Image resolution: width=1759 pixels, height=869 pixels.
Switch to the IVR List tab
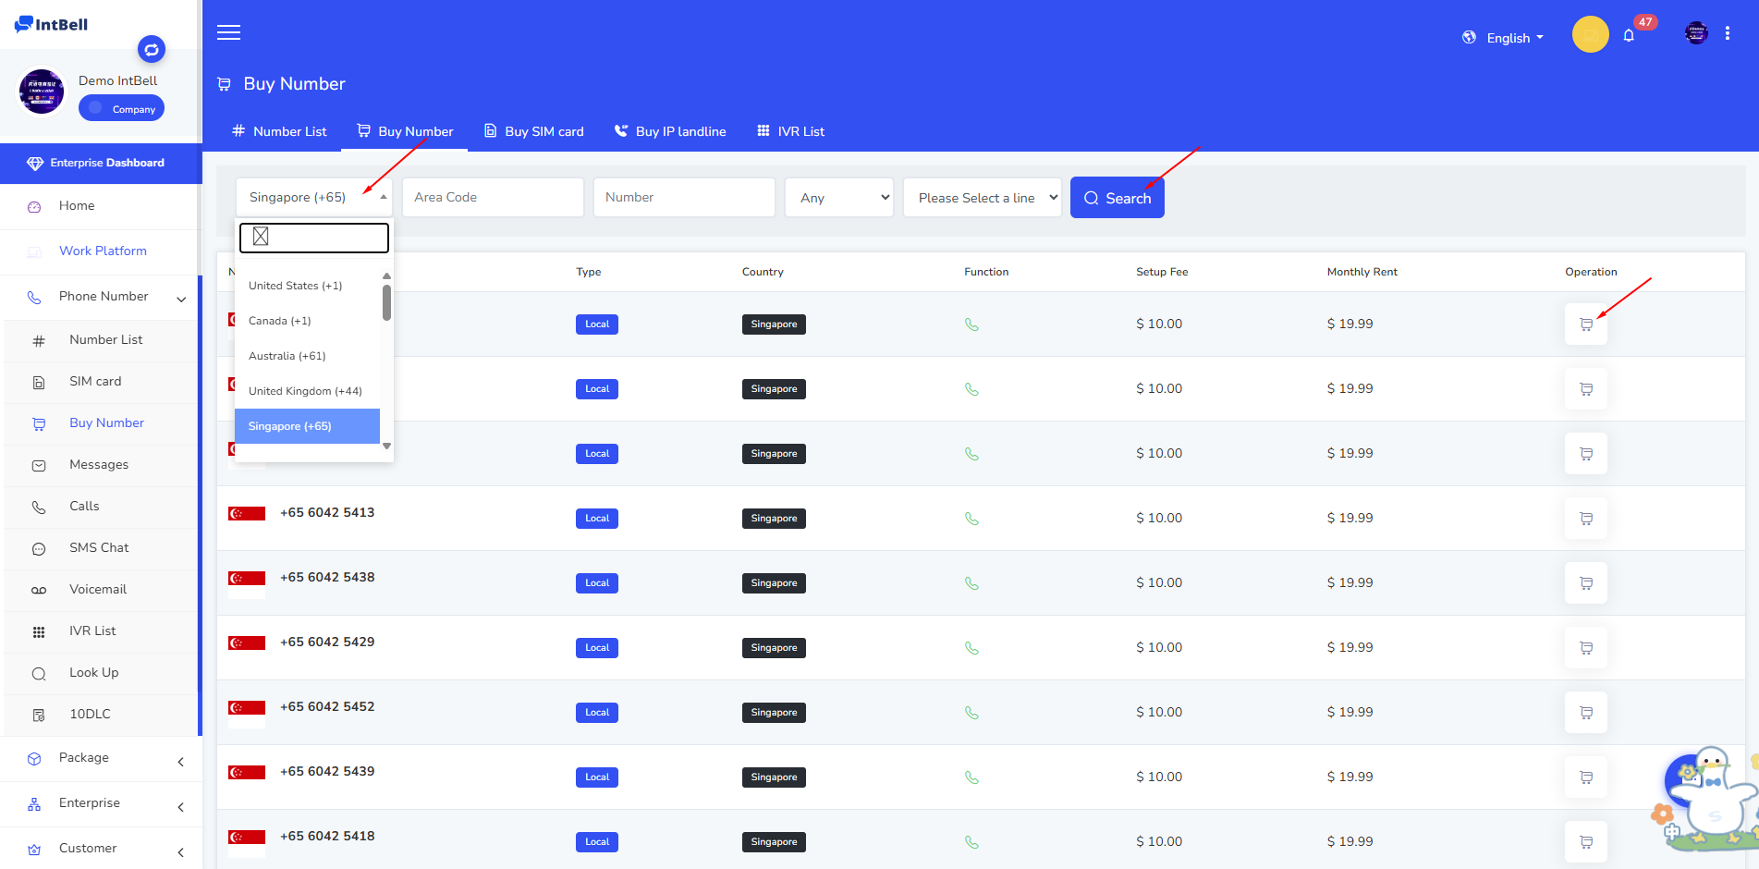click(x=790, y=131)
